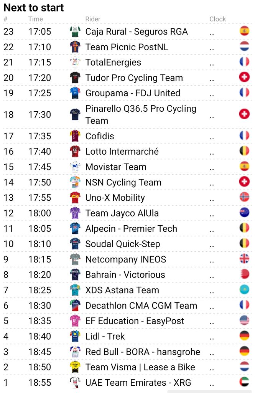Open the Lidl - Trek team link
This screenshot has width=255, height=393.
[105, 336]
